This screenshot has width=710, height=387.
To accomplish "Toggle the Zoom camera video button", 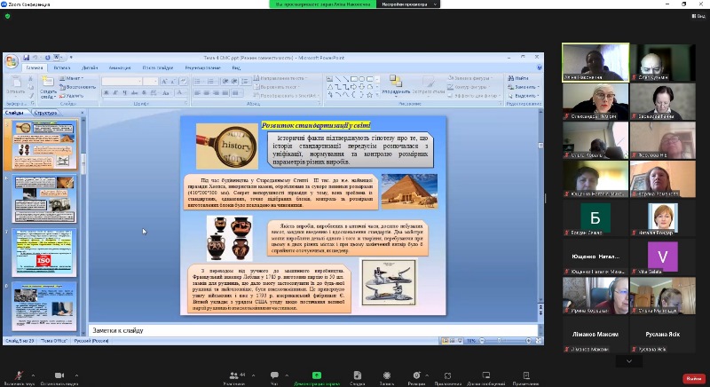I will coord(59,375).
